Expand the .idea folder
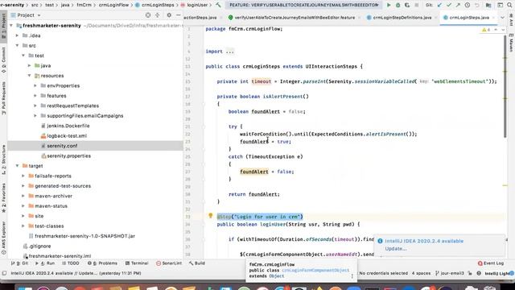Viewport: 515px width, 290px height. tap(17, 35)
